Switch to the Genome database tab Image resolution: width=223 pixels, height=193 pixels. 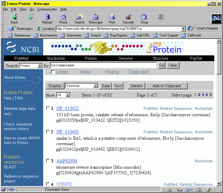(x=126, y=58)
